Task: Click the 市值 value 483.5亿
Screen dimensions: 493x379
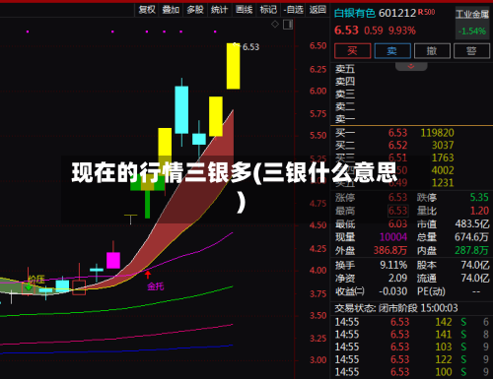Action: tap(472, 224)
